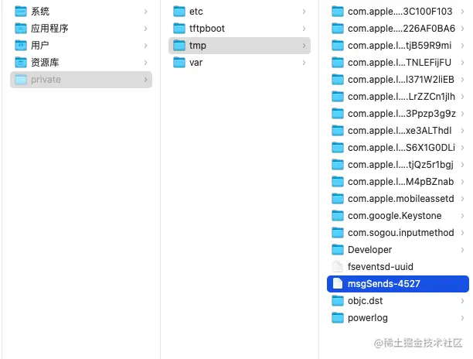Click folder icon for com.apple....3C100F103

point(338,12)
